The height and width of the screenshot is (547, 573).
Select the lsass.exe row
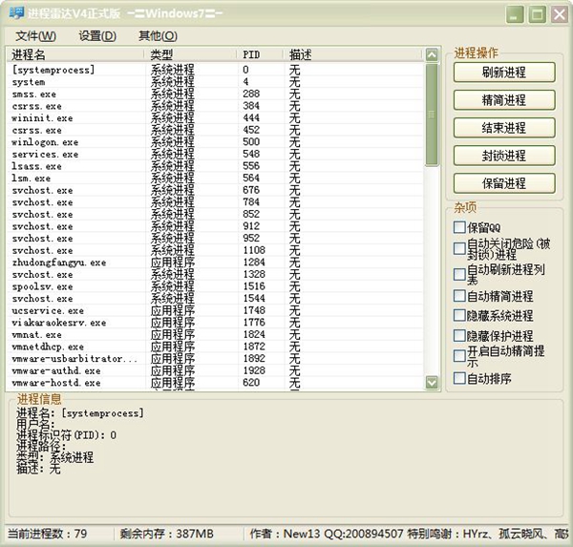pyautogui.click(x=215, y=166)
